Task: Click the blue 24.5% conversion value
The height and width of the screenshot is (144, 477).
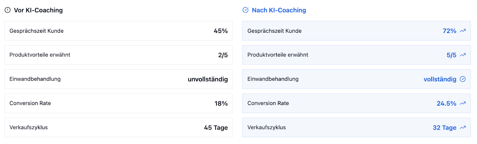Action: click(x=446, y=104)
